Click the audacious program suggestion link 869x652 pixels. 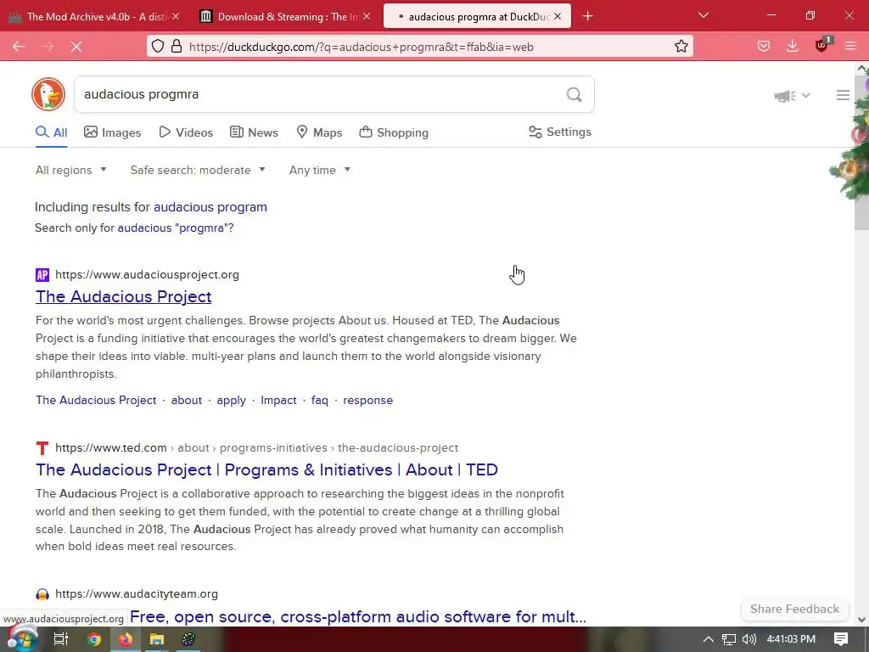click(210, 207)
